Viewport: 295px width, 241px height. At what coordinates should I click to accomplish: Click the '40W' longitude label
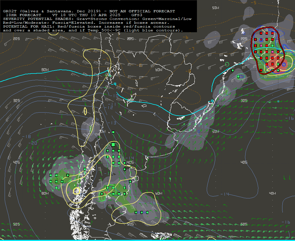(272, 193)
